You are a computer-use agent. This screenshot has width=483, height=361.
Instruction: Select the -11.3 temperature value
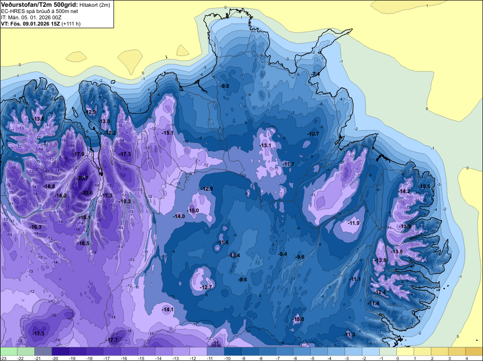[x=349, y=335]
